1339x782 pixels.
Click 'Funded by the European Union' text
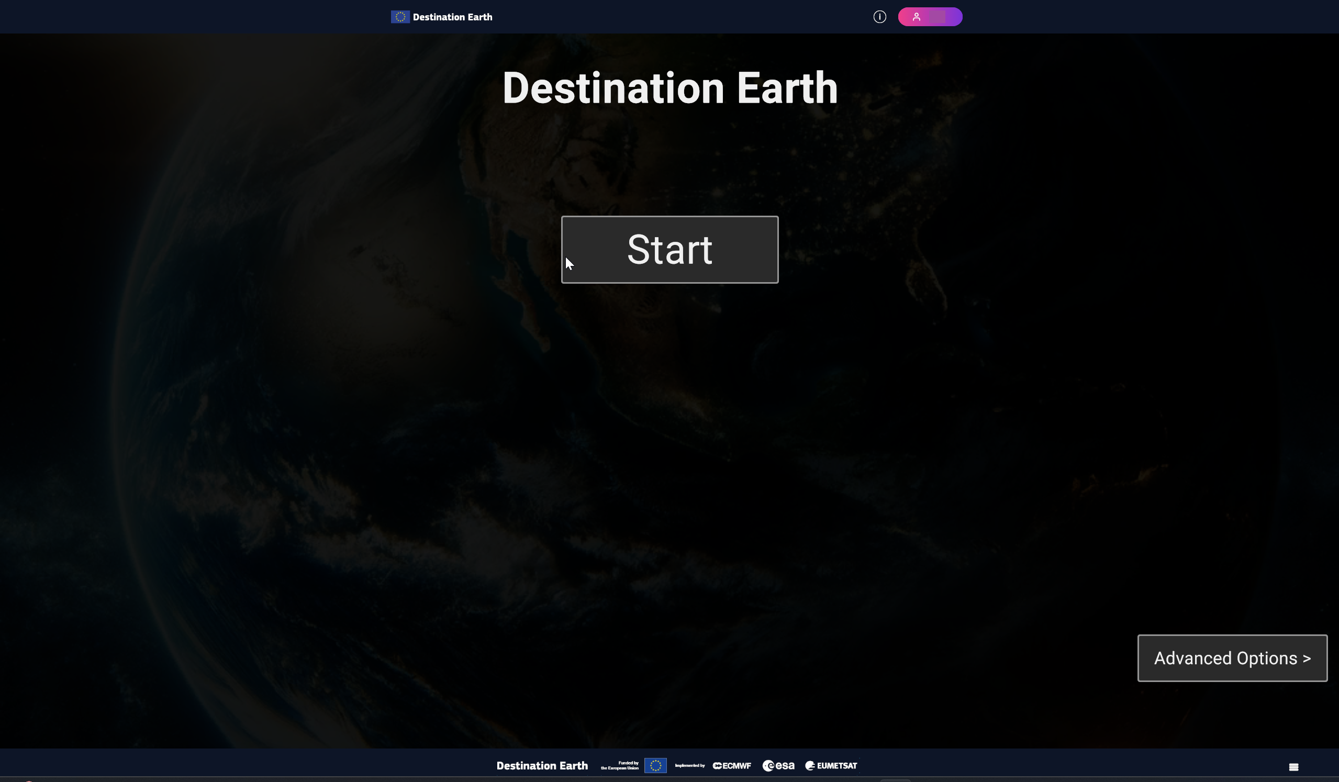[x=620, y=766]
